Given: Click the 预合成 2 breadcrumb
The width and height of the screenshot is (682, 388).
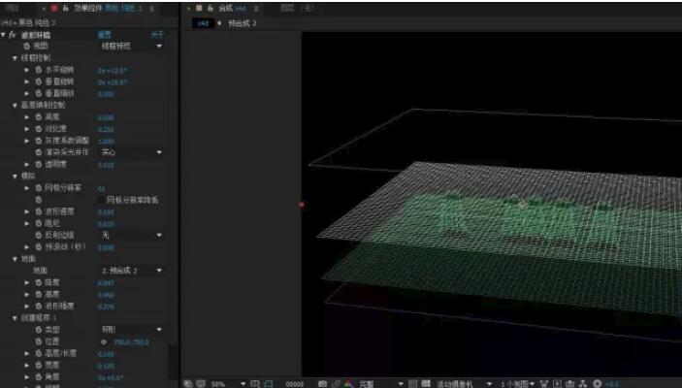Looking at the screenshot, I should pos(243,23).
